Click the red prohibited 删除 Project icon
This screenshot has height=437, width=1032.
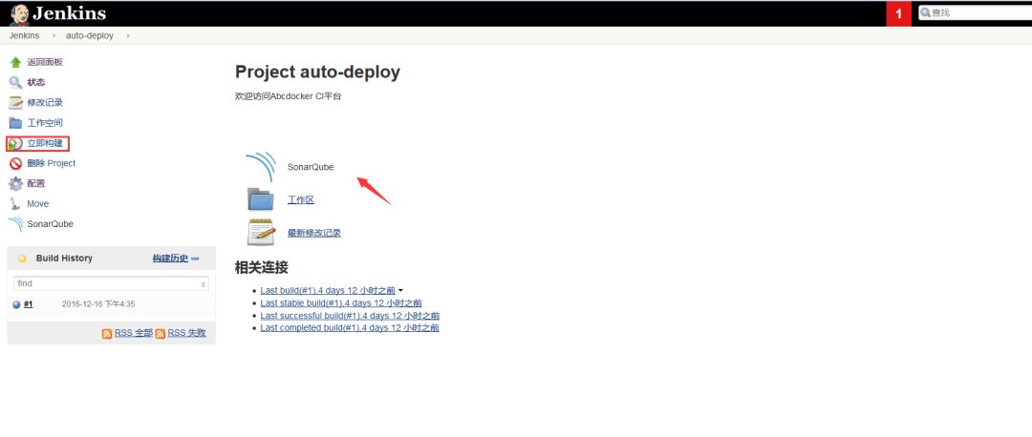(16, 163)
